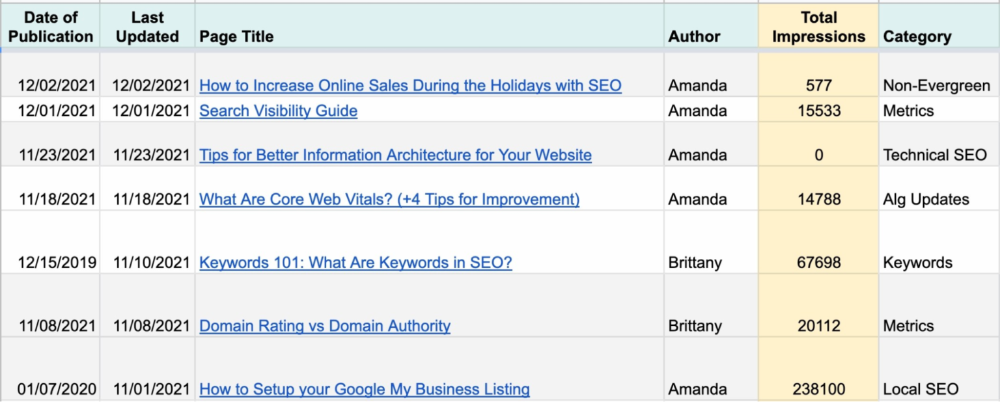Screen dimensions: 1000x402
Task: Click the Last Updated column header
Action: point(147,27)
